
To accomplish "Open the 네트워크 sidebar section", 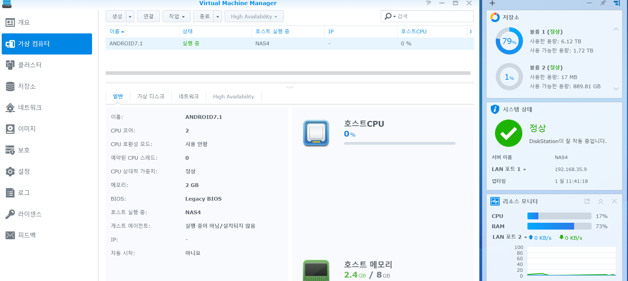I will [x=47, y=108].
